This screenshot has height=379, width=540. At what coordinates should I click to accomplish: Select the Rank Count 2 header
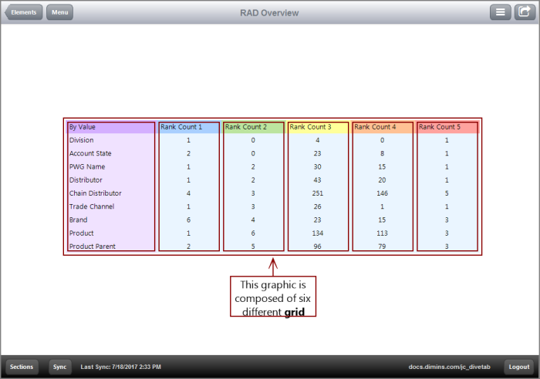pyautogui.click(x=246, y=127)
